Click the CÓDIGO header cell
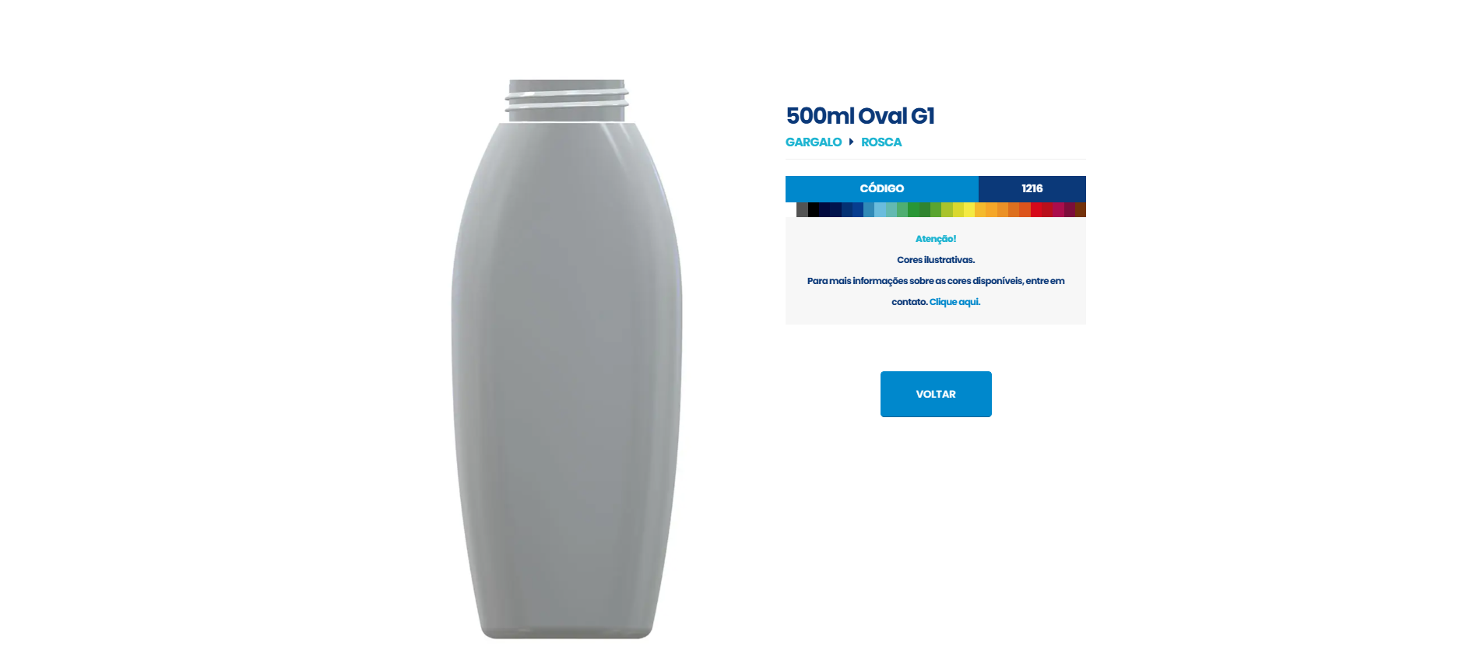 882,188
